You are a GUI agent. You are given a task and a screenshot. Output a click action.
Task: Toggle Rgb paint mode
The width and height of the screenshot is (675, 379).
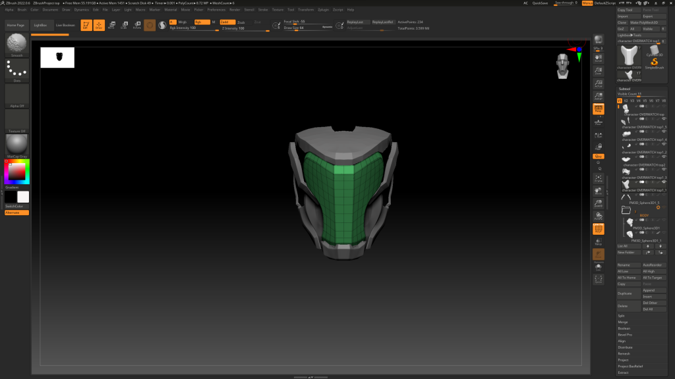[x=202, y=22]
